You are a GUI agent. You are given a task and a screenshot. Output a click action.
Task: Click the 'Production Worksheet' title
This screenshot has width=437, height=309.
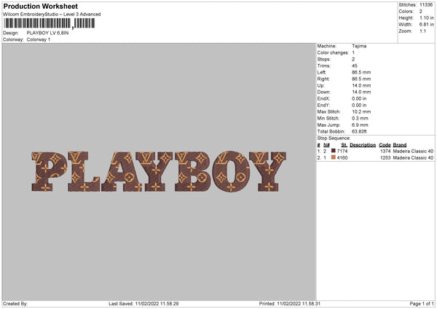[x=40, y=7]
